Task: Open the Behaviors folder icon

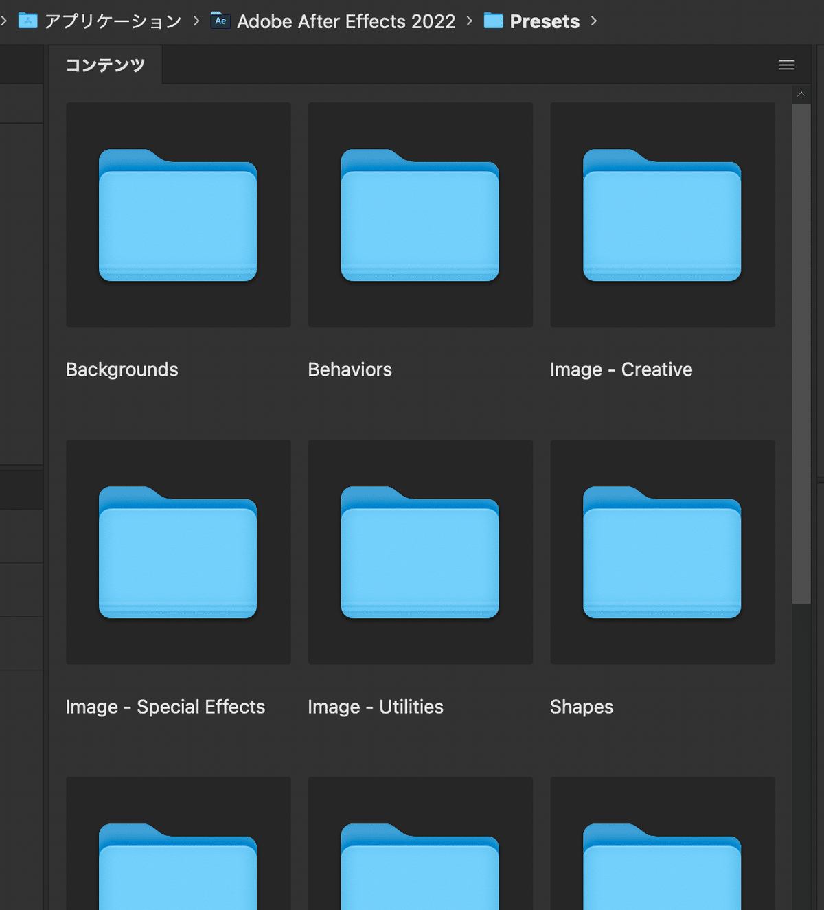Action: click(x=420, y=215)
